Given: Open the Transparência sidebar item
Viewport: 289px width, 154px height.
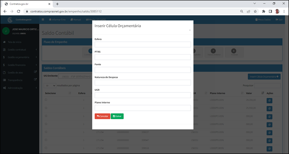Looking at the screenshot, I should pyautogui.click(x=15, y=80).
